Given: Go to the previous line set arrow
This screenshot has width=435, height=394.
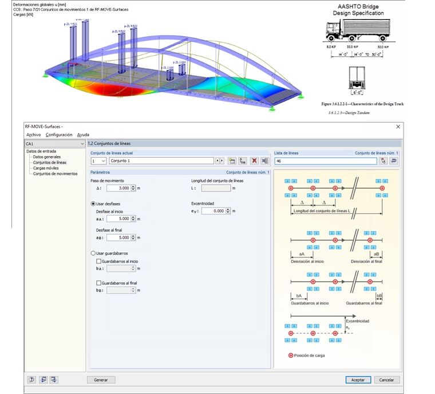Looking at the screenshot, I should 217,161.
